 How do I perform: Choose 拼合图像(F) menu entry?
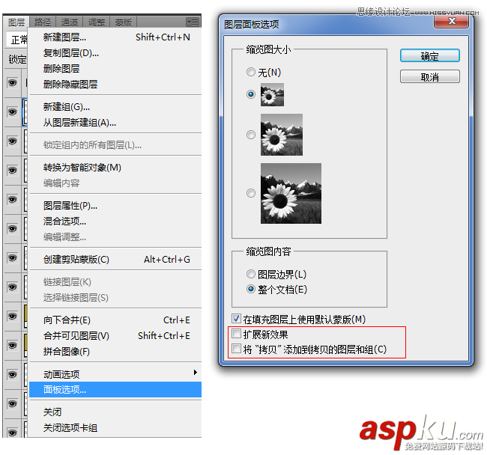115,352
